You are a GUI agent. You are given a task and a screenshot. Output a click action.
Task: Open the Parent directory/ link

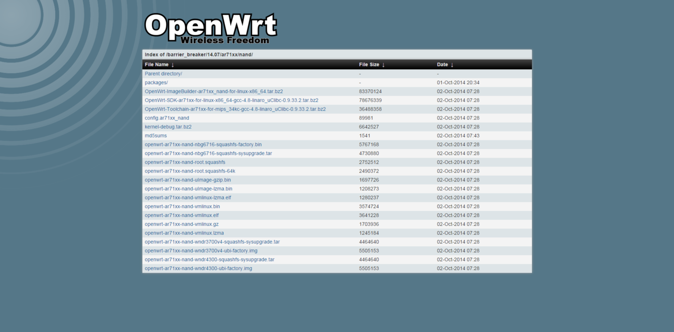tap(163, 74)
